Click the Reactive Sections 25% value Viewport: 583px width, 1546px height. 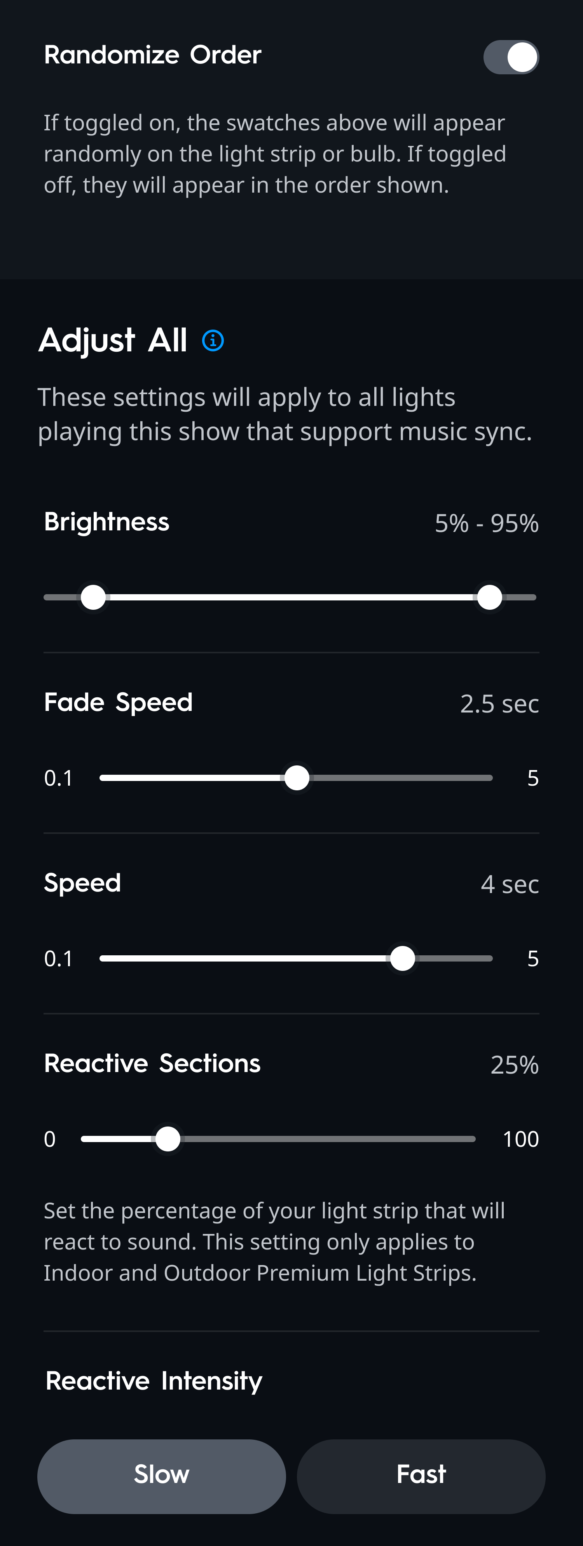[514, 1065]
